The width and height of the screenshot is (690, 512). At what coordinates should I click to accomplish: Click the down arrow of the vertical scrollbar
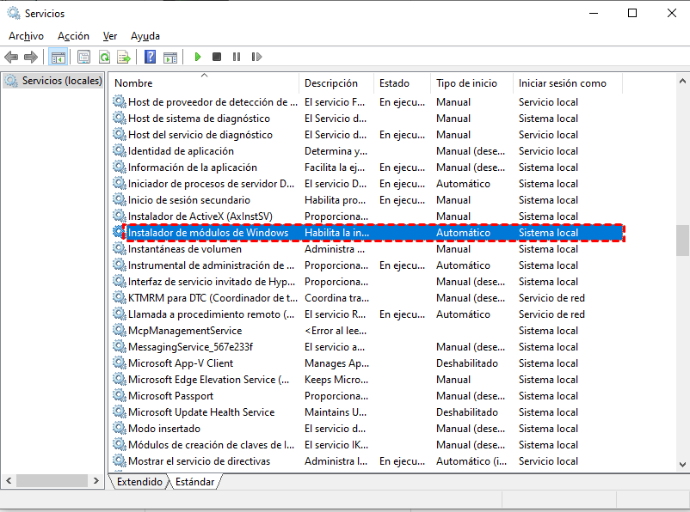682,465
